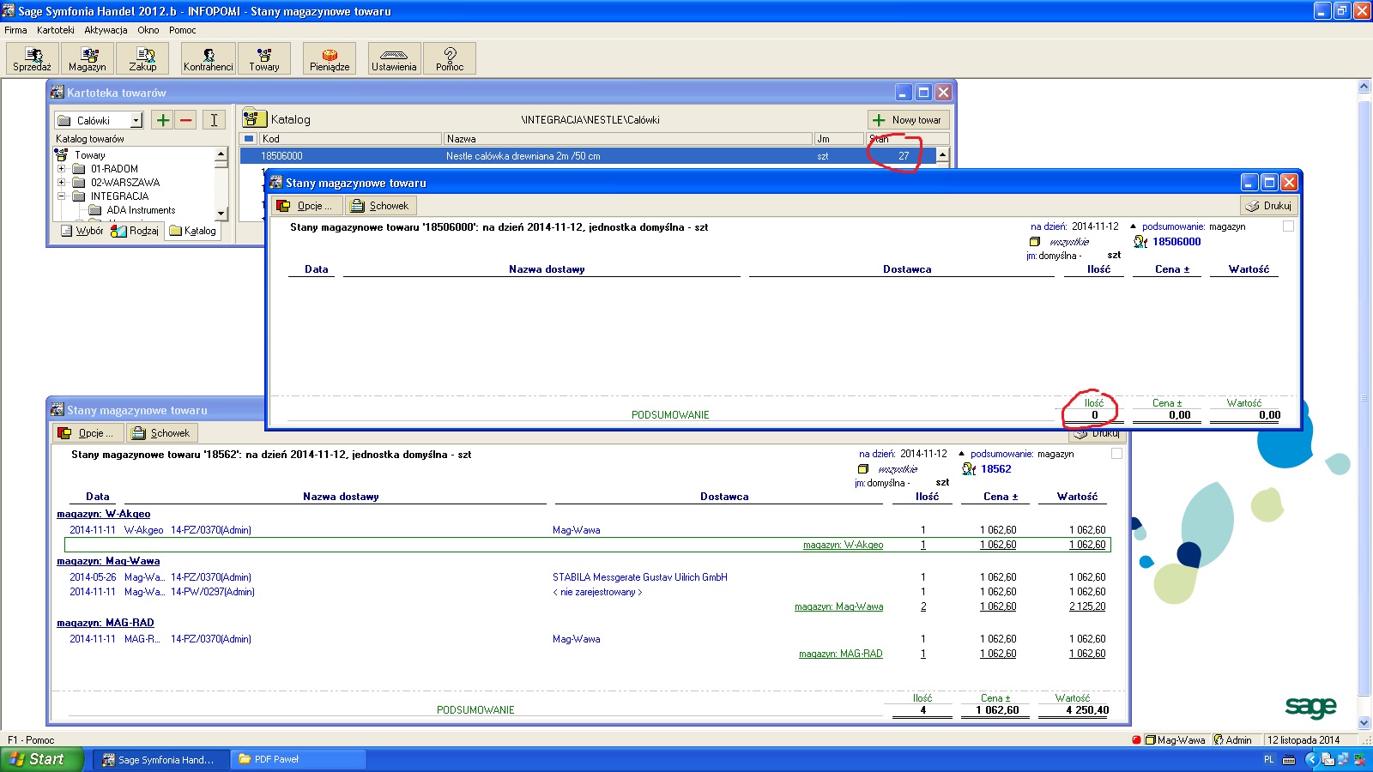Click the Zakup toolbar icon
The height and width of the screenshot is (772, 1373).
142,58
